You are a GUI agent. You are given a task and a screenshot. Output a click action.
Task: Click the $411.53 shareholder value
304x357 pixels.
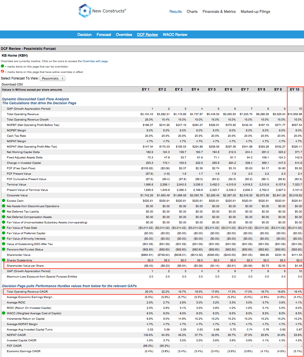tap(297, 255)
